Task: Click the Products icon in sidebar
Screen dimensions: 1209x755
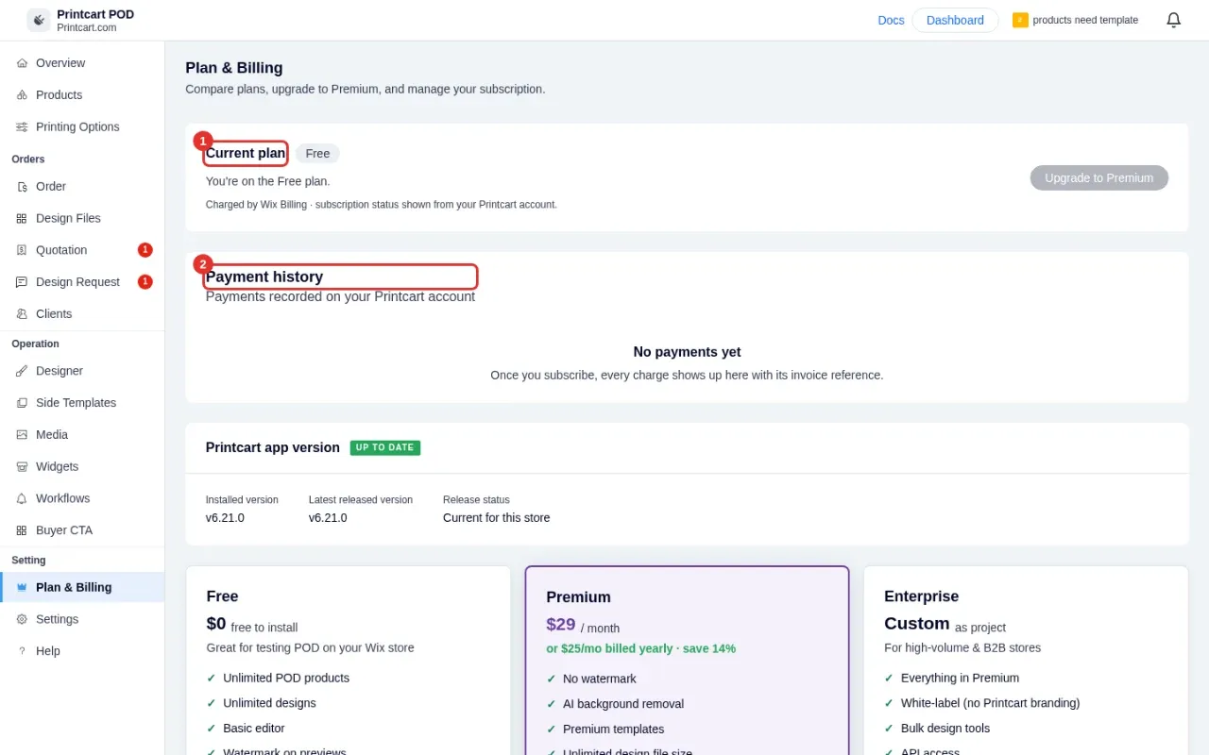Action: tap(22, 95)
